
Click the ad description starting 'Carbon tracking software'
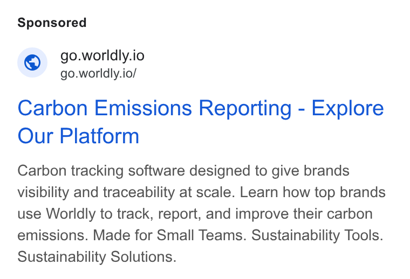coord(201,213)
